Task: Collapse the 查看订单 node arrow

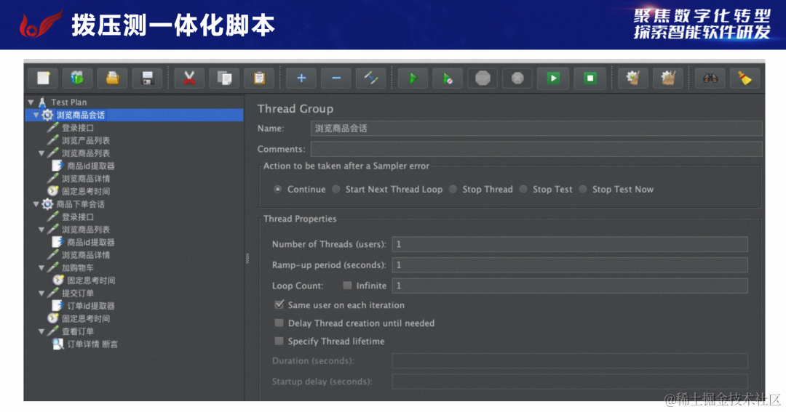Action: pyautogui.click(x=41, y=331)
